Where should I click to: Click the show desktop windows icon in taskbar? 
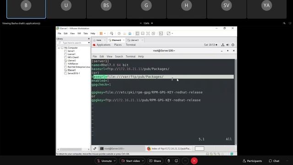(x=95, y=148)
